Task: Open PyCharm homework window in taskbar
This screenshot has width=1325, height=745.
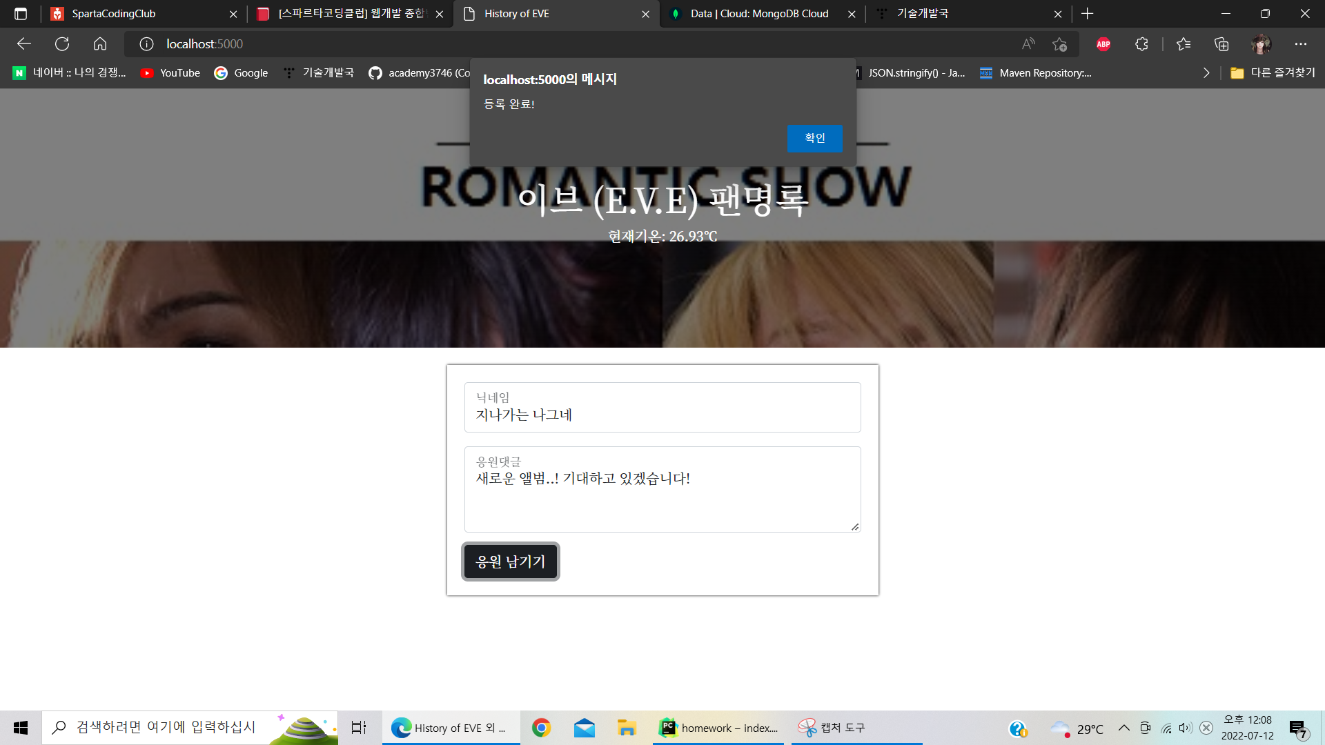Action: (718, 728)
